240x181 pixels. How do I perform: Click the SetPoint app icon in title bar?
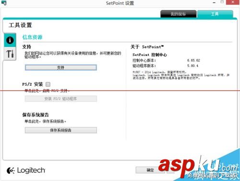[4, 3]
